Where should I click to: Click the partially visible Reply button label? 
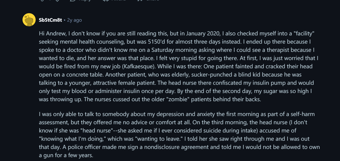point(85,0)
